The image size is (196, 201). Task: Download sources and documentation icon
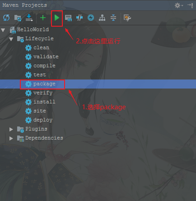29,18
